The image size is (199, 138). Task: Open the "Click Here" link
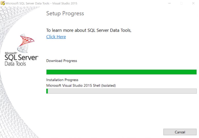click(x=56, y=37)
